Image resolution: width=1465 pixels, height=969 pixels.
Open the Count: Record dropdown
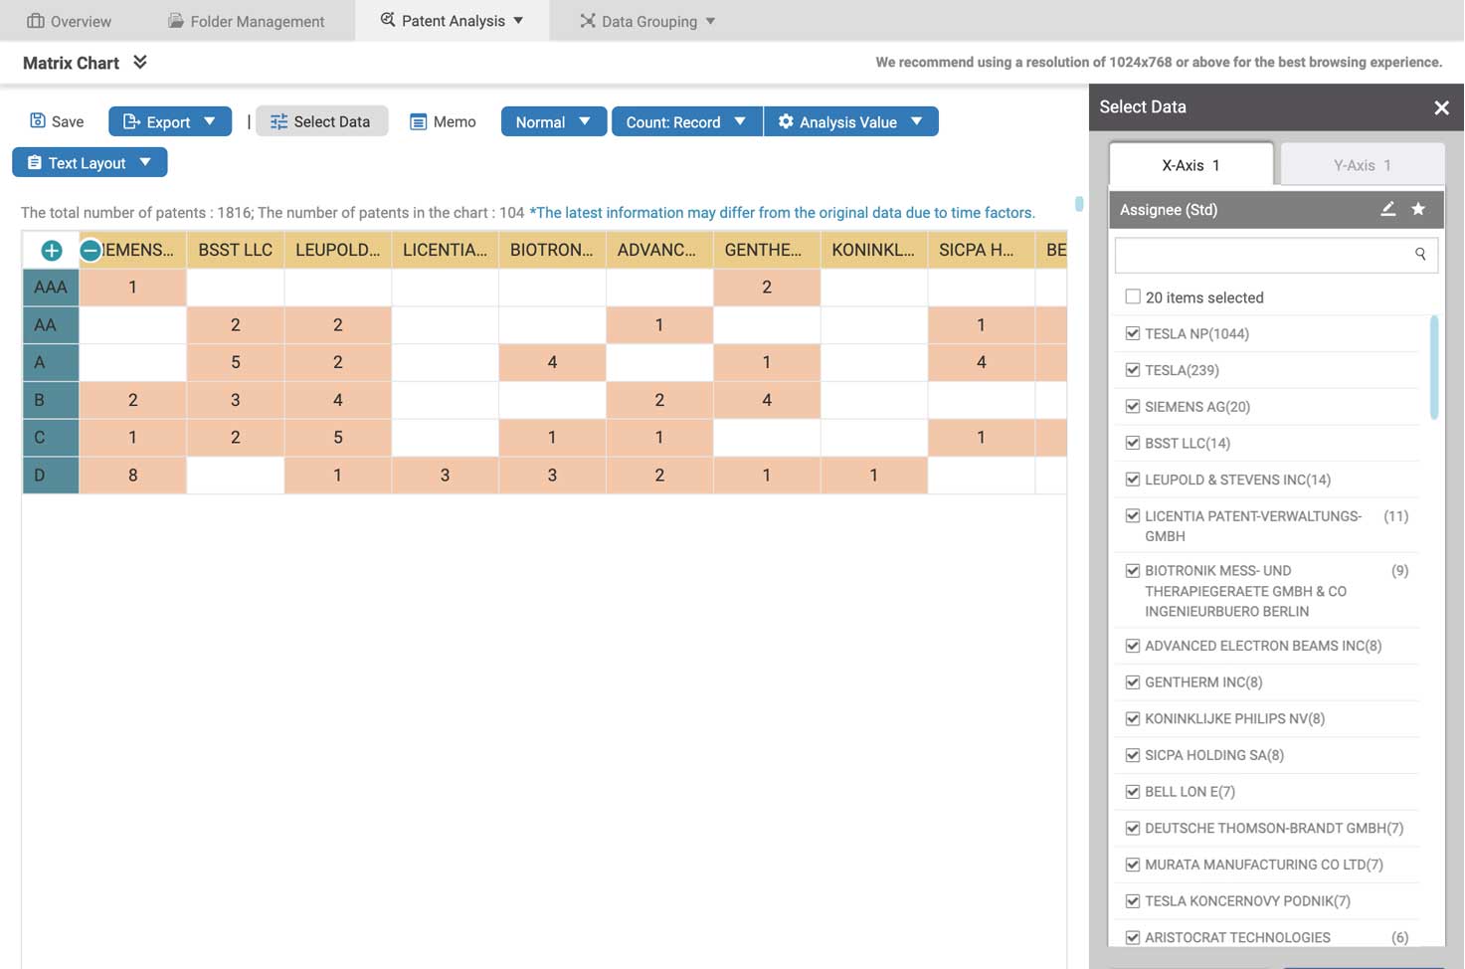[686, 121]
